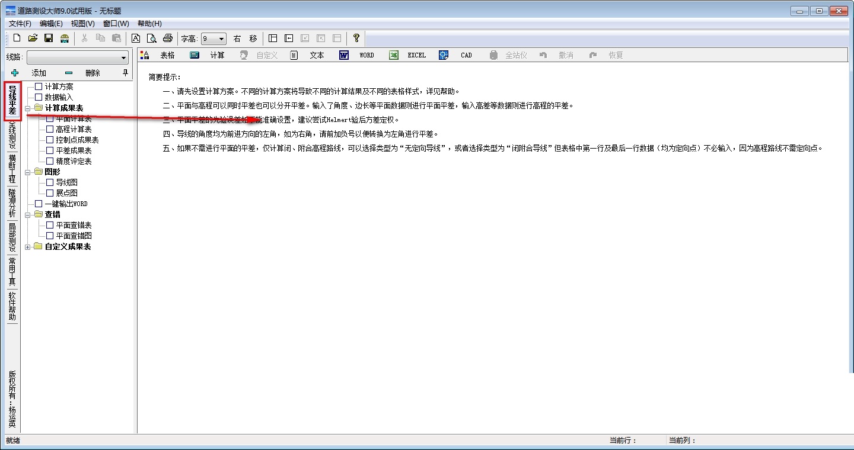854x450 pixels.
Task: Click the green device icon next to Save
Action: [65, 38]
